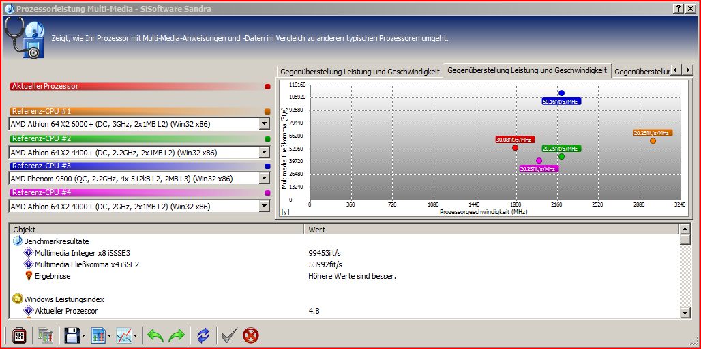Select the Ergebnisse row
This screenshot has height=349, width=701.
pos(344,276)
